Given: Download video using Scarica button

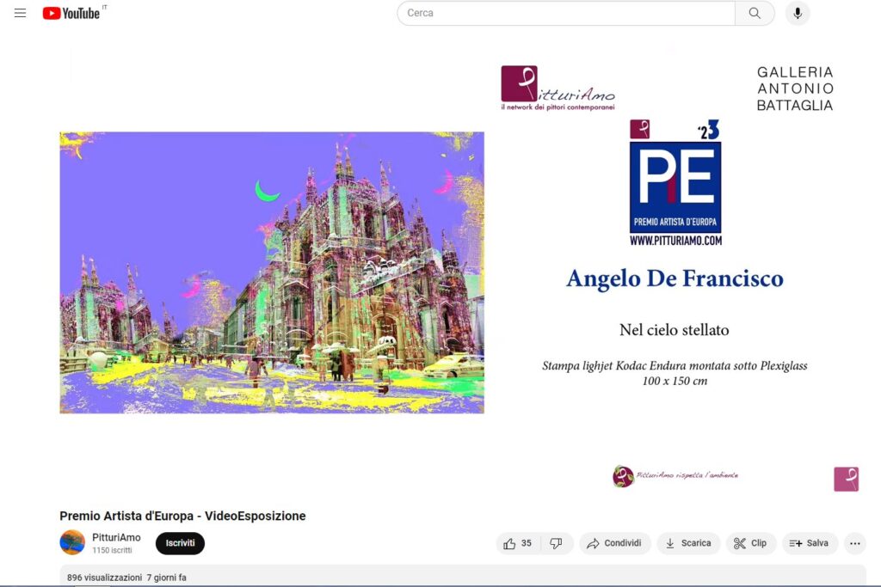Looking at the screenshot, I should point(688,543).
